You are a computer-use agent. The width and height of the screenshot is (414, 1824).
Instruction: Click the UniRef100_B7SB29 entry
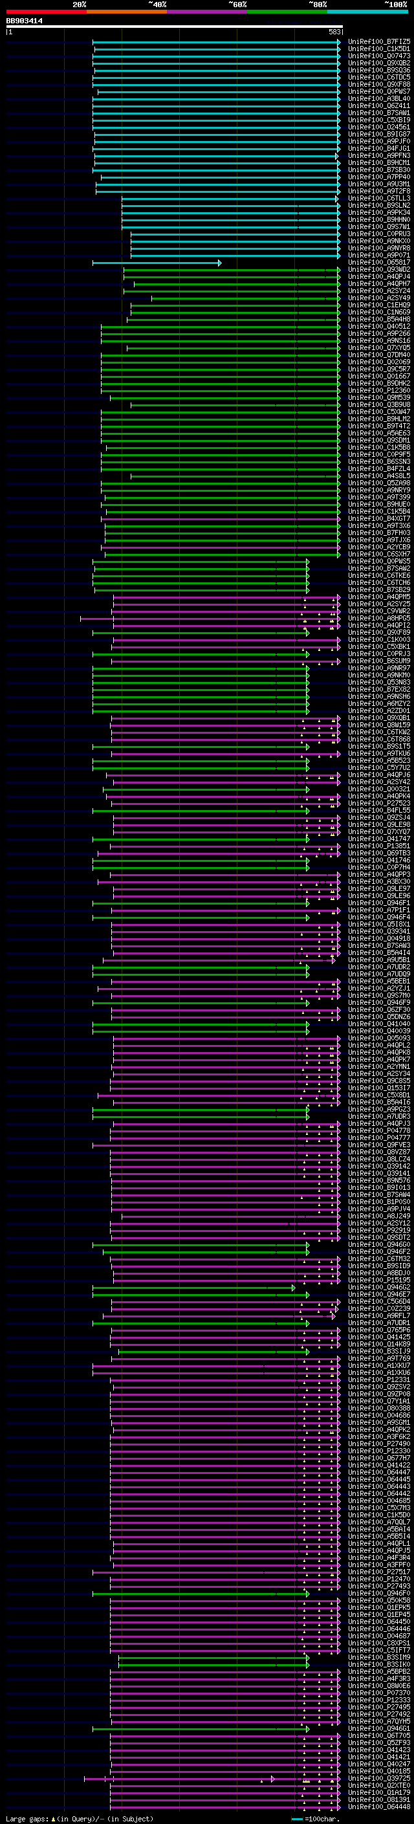pyautogui.click(x=379, y=591)
